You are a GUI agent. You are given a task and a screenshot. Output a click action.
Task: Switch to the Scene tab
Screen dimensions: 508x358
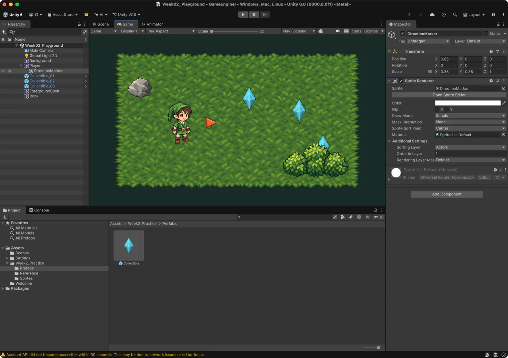100,24
